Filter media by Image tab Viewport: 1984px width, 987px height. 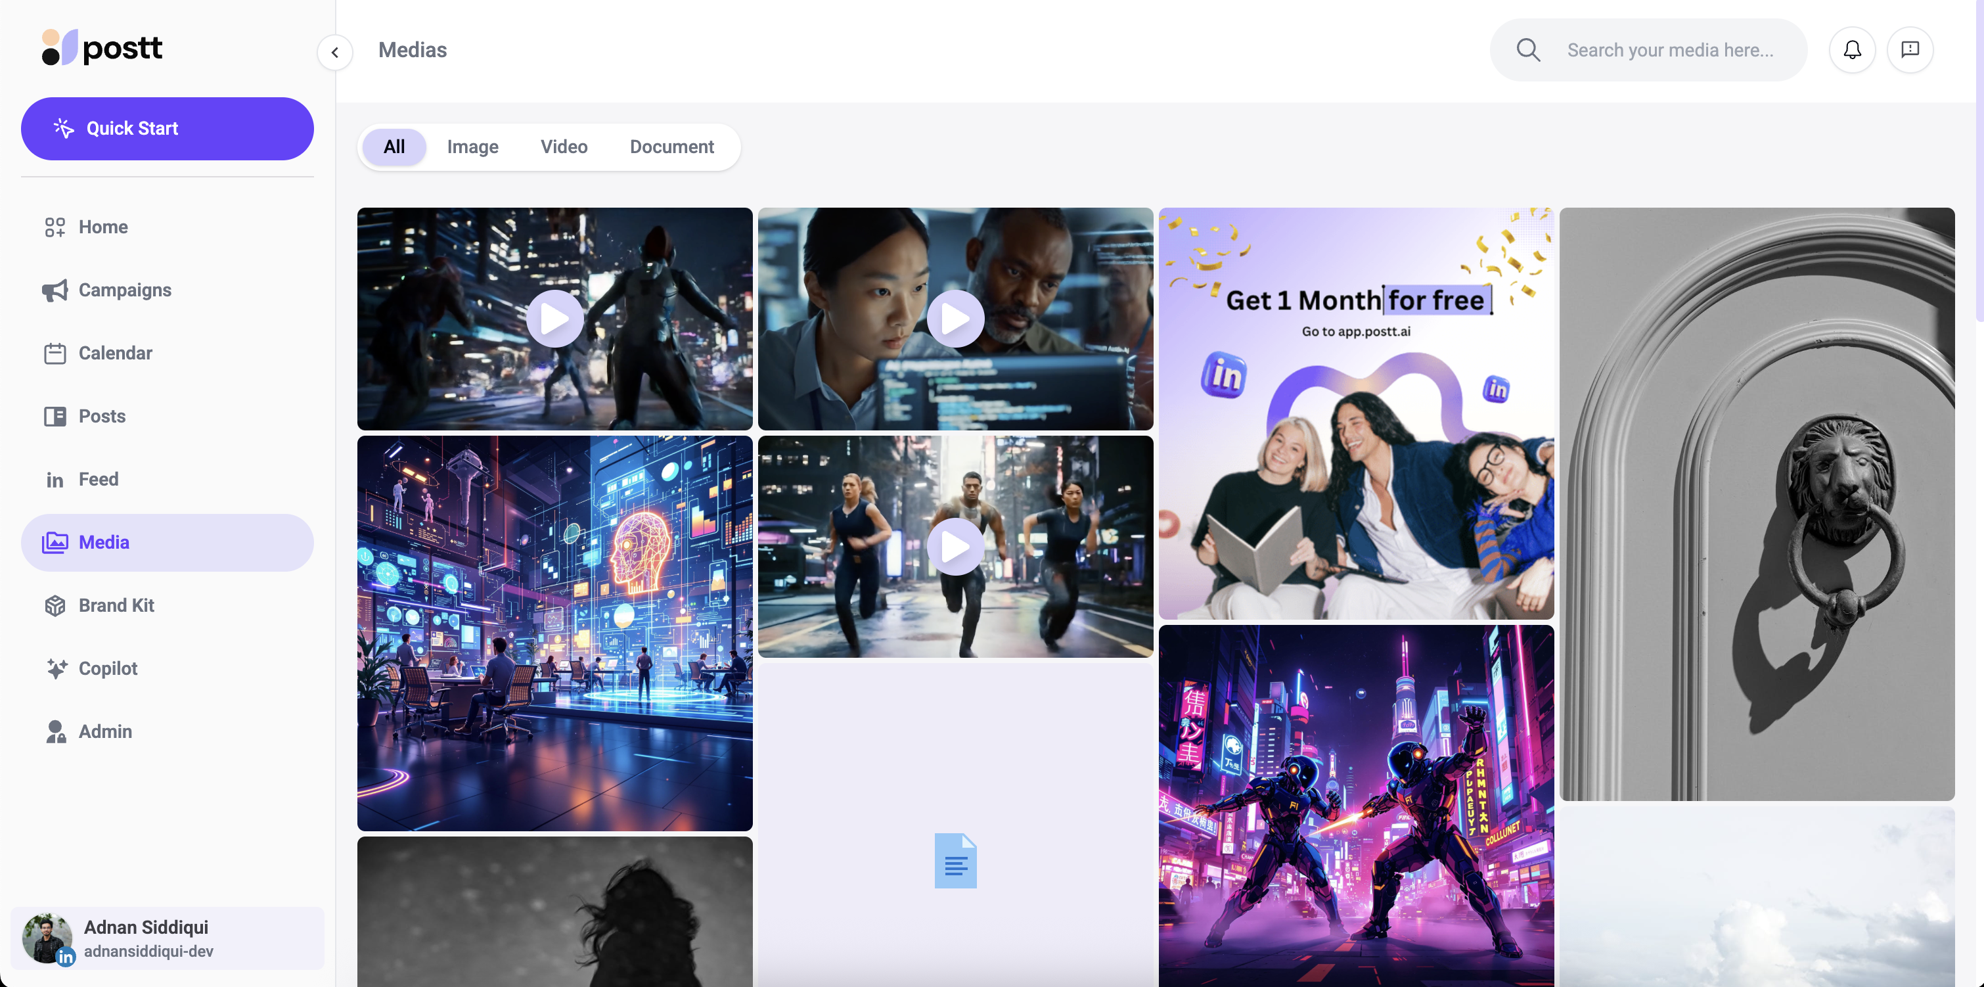[472, 147]
